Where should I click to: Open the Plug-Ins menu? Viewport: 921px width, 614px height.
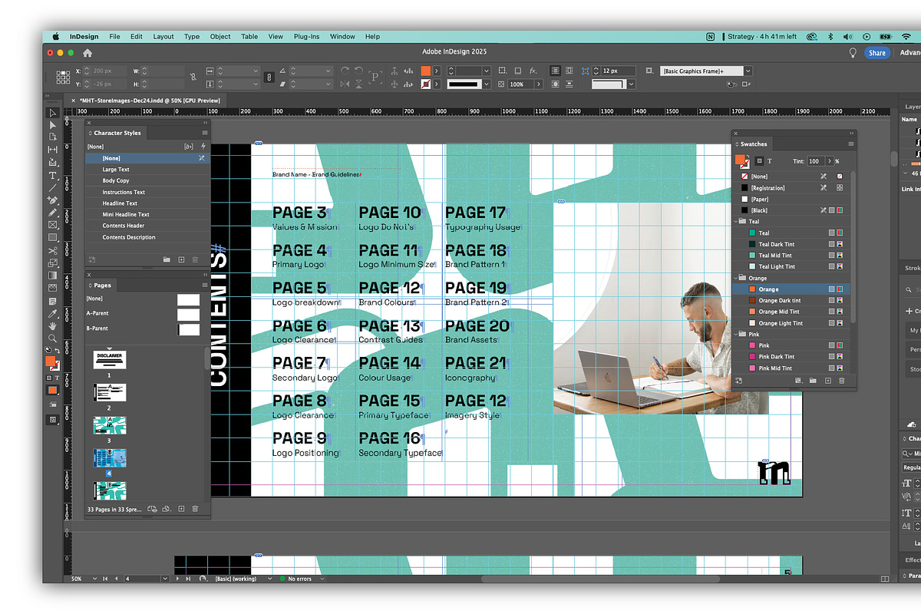click(306, 36)
